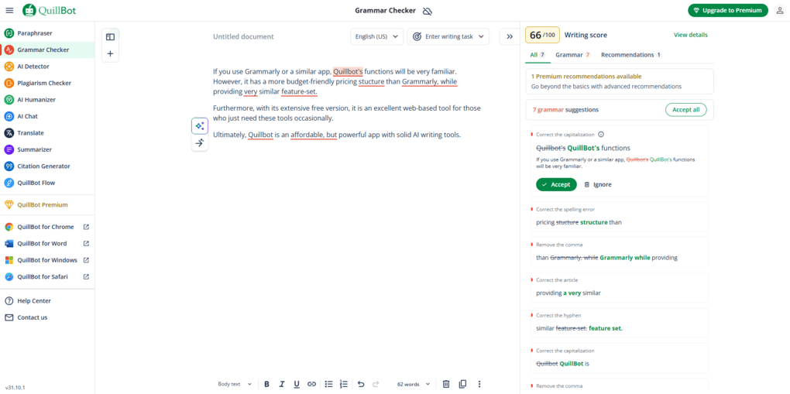Open the Help Center
790x394 pixels.
[47, 301]
